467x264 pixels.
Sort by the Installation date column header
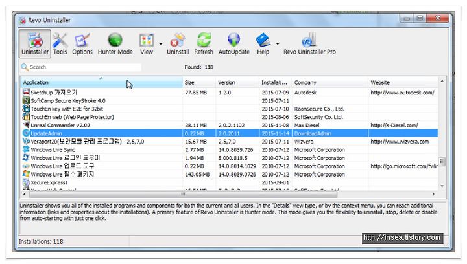coord(275,83)
